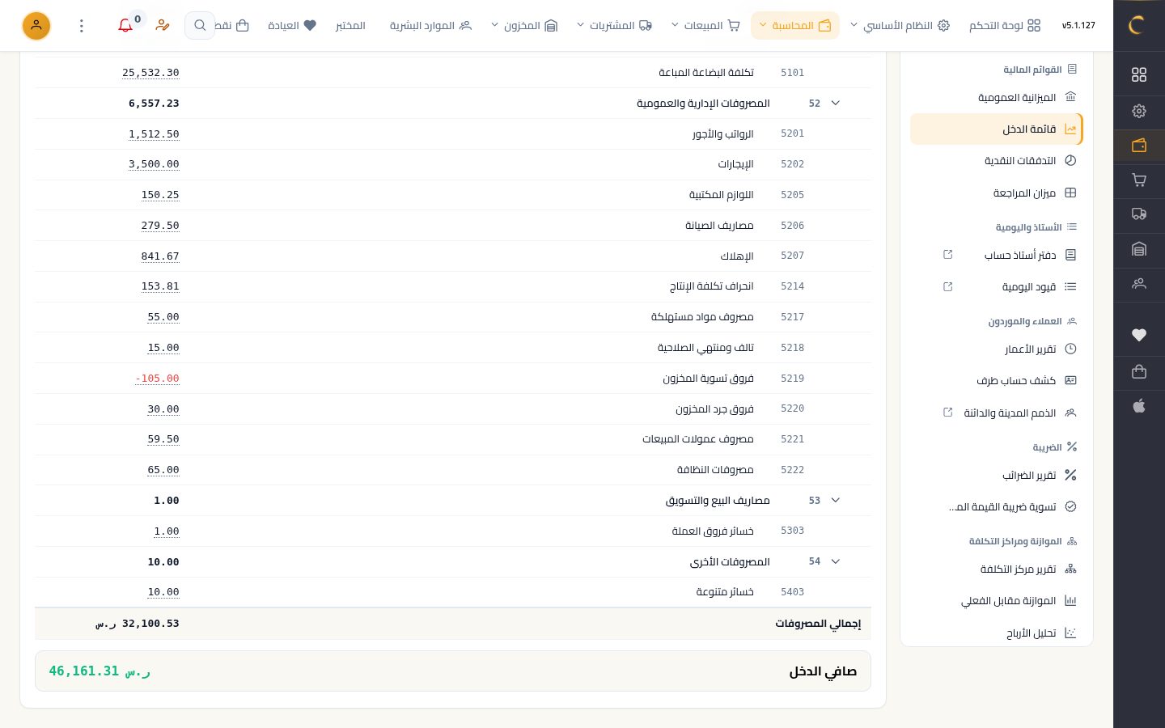Viewport: 1165px width, 728px height.
Task: Open التدفقات النقدية report
Action: [x=997, y=161]
